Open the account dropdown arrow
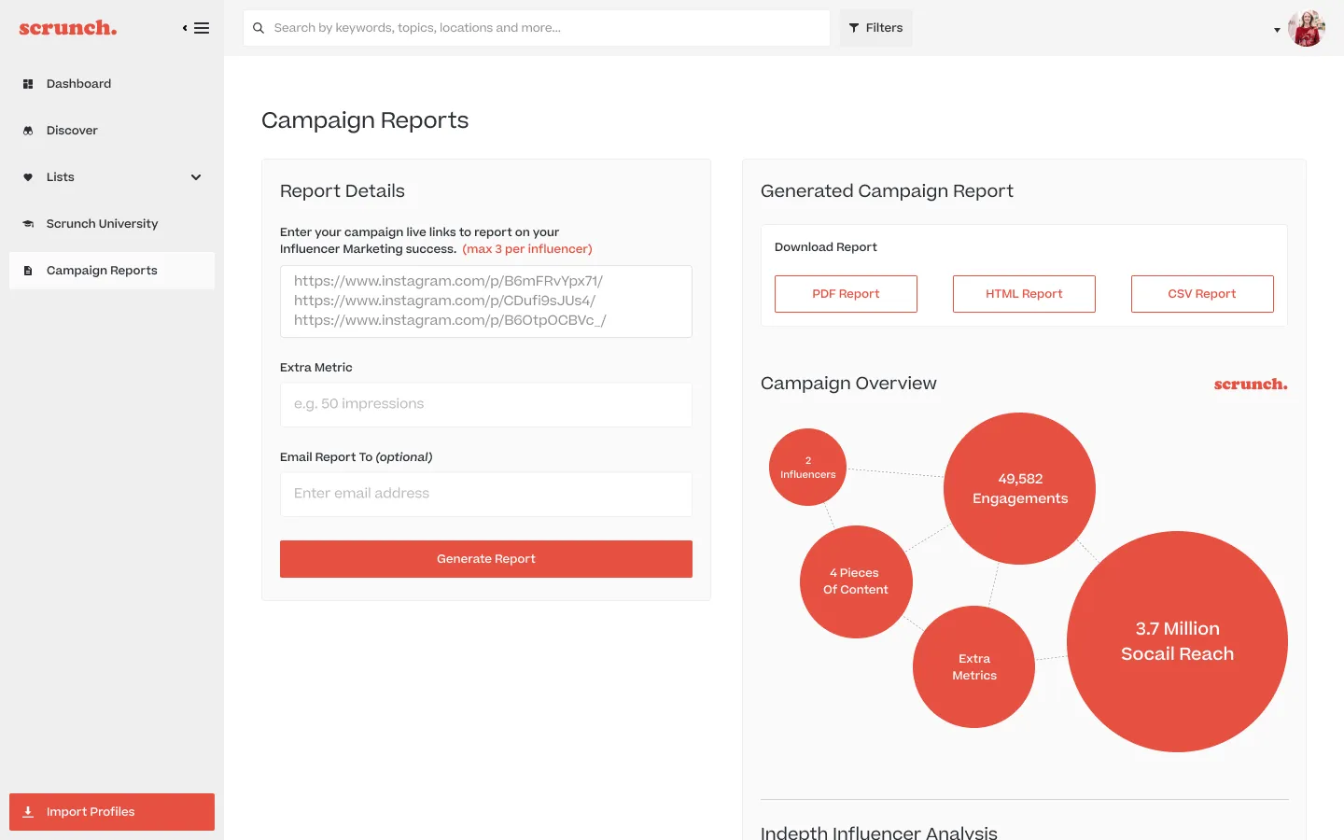 click(x=1277, y=30)
